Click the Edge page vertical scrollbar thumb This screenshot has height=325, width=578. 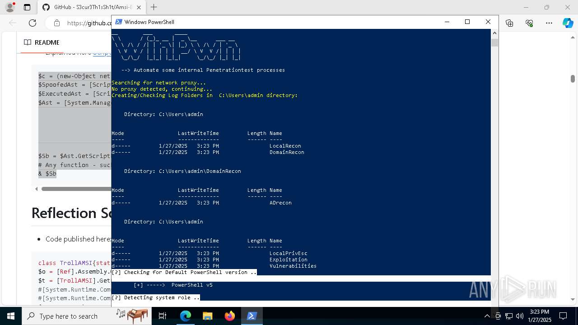point(573,79)
